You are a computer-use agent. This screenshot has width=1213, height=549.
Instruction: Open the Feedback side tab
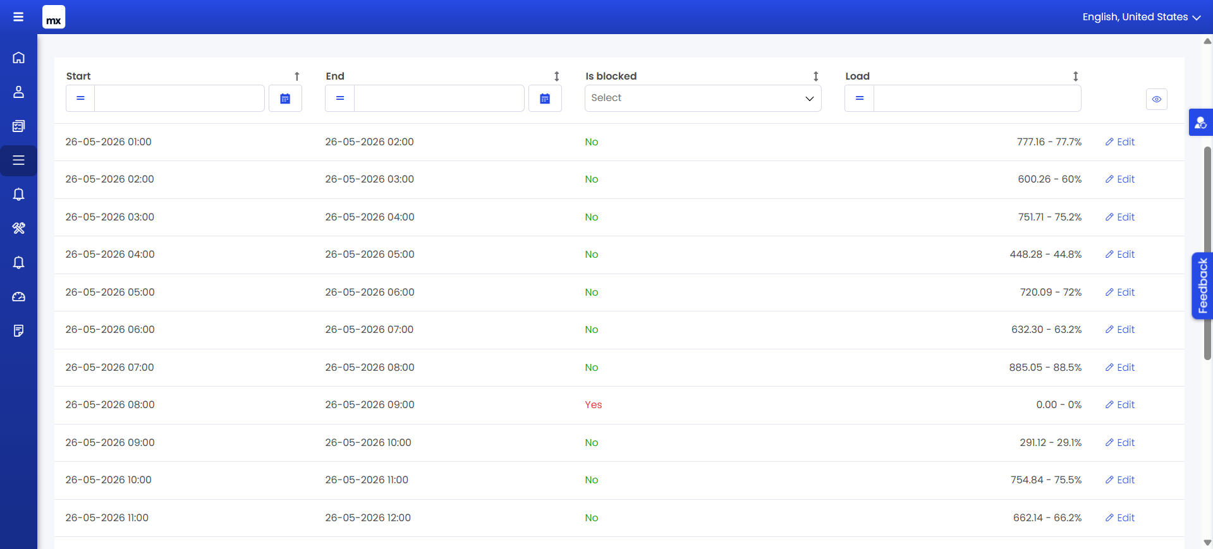[1202, 286]
